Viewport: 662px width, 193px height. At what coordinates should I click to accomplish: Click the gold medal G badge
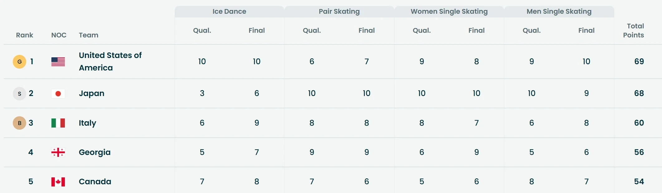coord(19,62)
